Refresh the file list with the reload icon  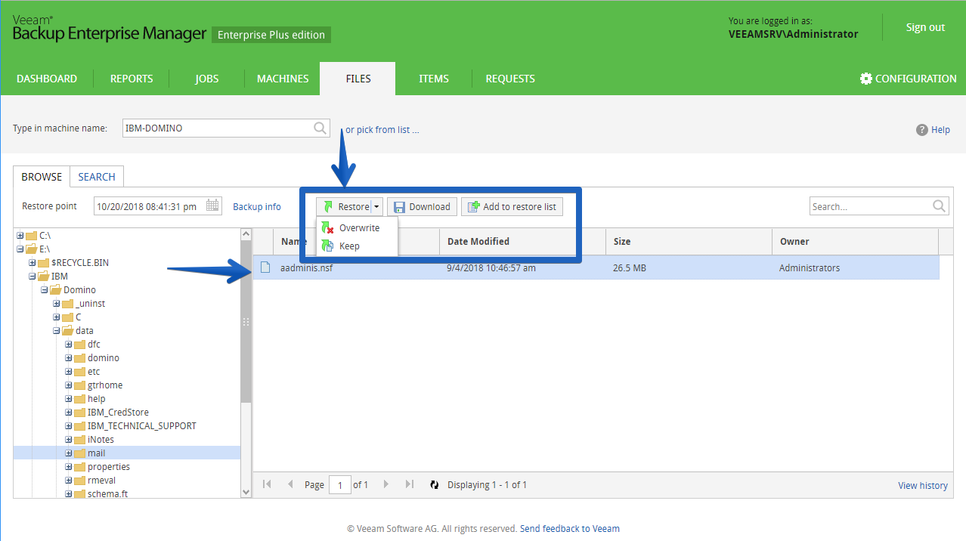[435, 485]
